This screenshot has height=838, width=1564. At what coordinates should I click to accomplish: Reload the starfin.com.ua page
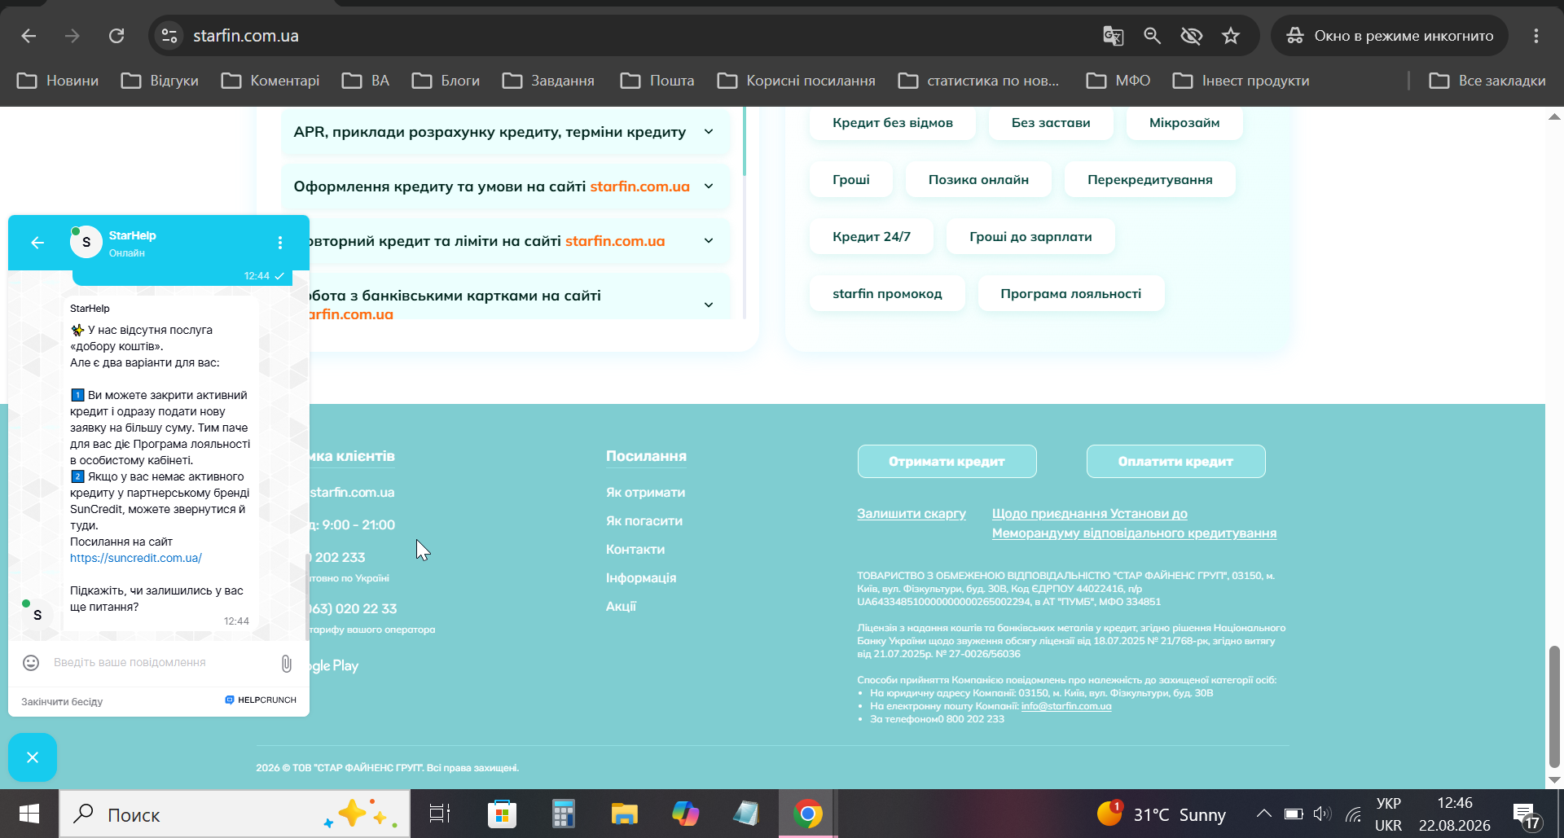pyautogui.click(x=116, y=36)
